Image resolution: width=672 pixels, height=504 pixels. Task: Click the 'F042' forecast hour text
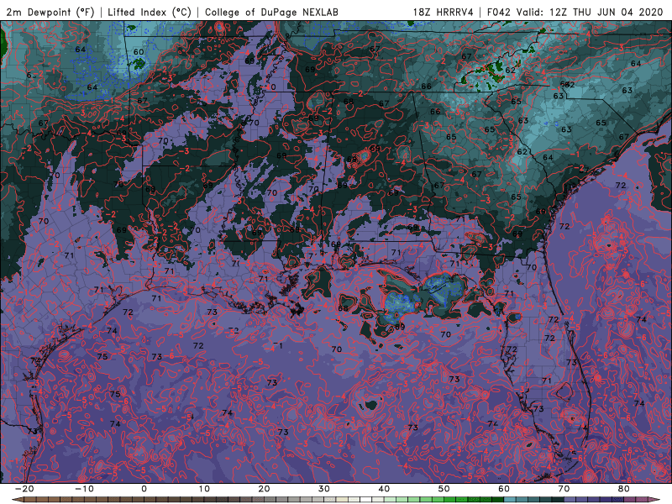[499, 12]
